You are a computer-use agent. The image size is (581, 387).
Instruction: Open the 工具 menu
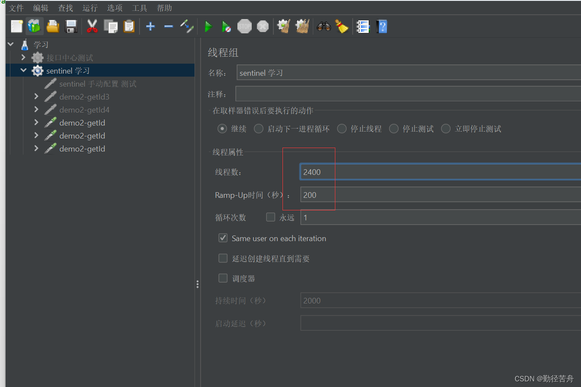coord(140,8)
